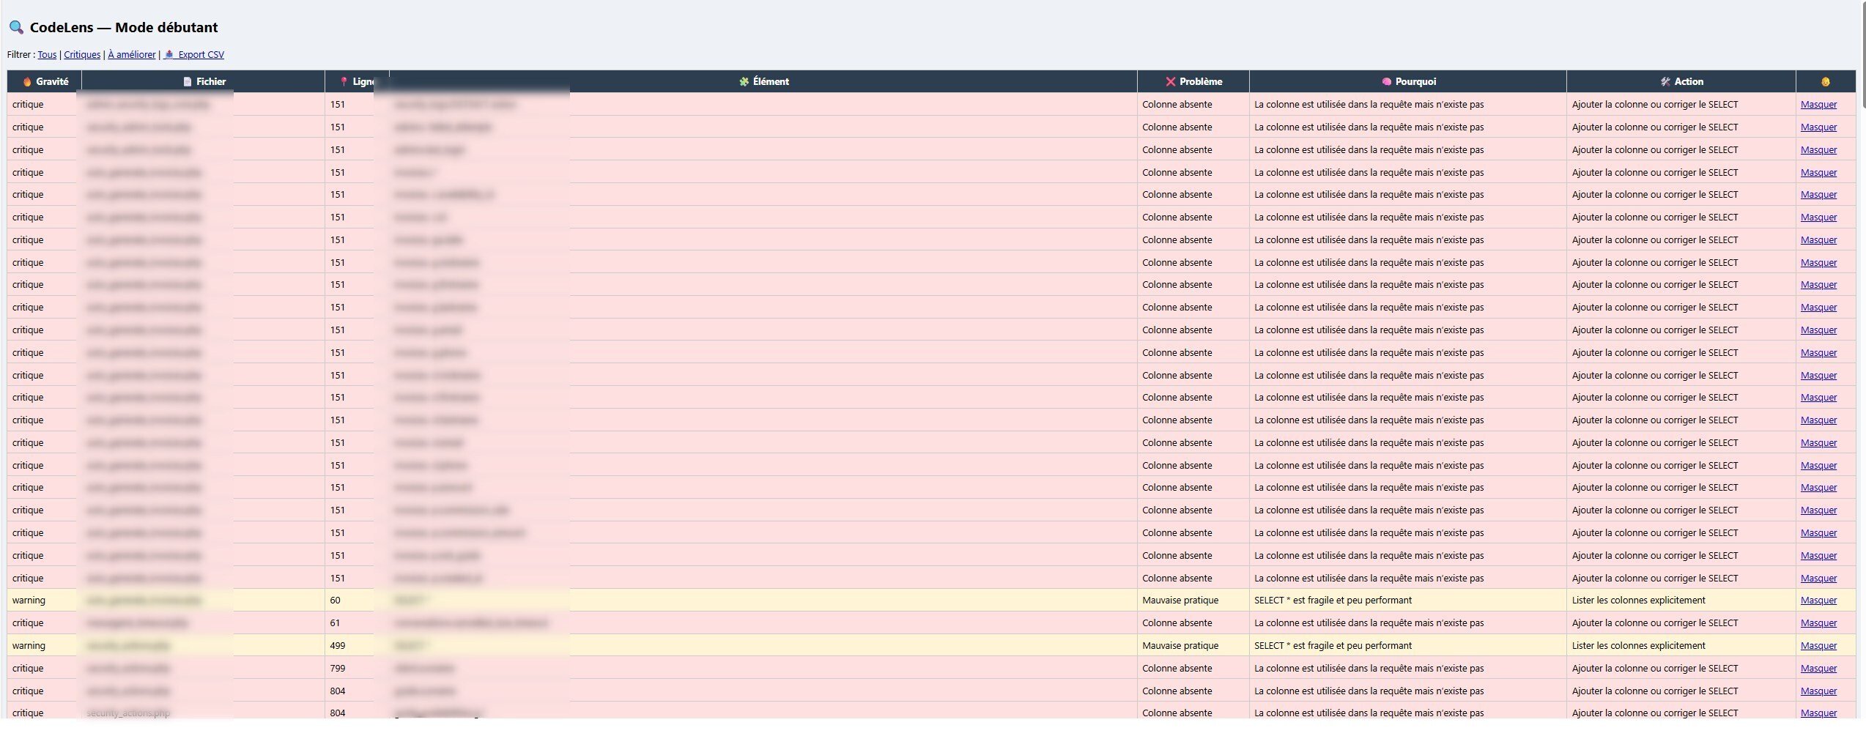Hide the warning row at line 60
Viewport: 1866px width, 736px height.
click(1818, 601)
